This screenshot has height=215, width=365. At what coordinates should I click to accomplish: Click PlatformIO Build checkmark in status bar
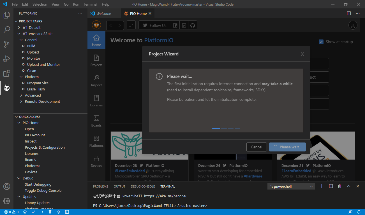pos(33,212)
